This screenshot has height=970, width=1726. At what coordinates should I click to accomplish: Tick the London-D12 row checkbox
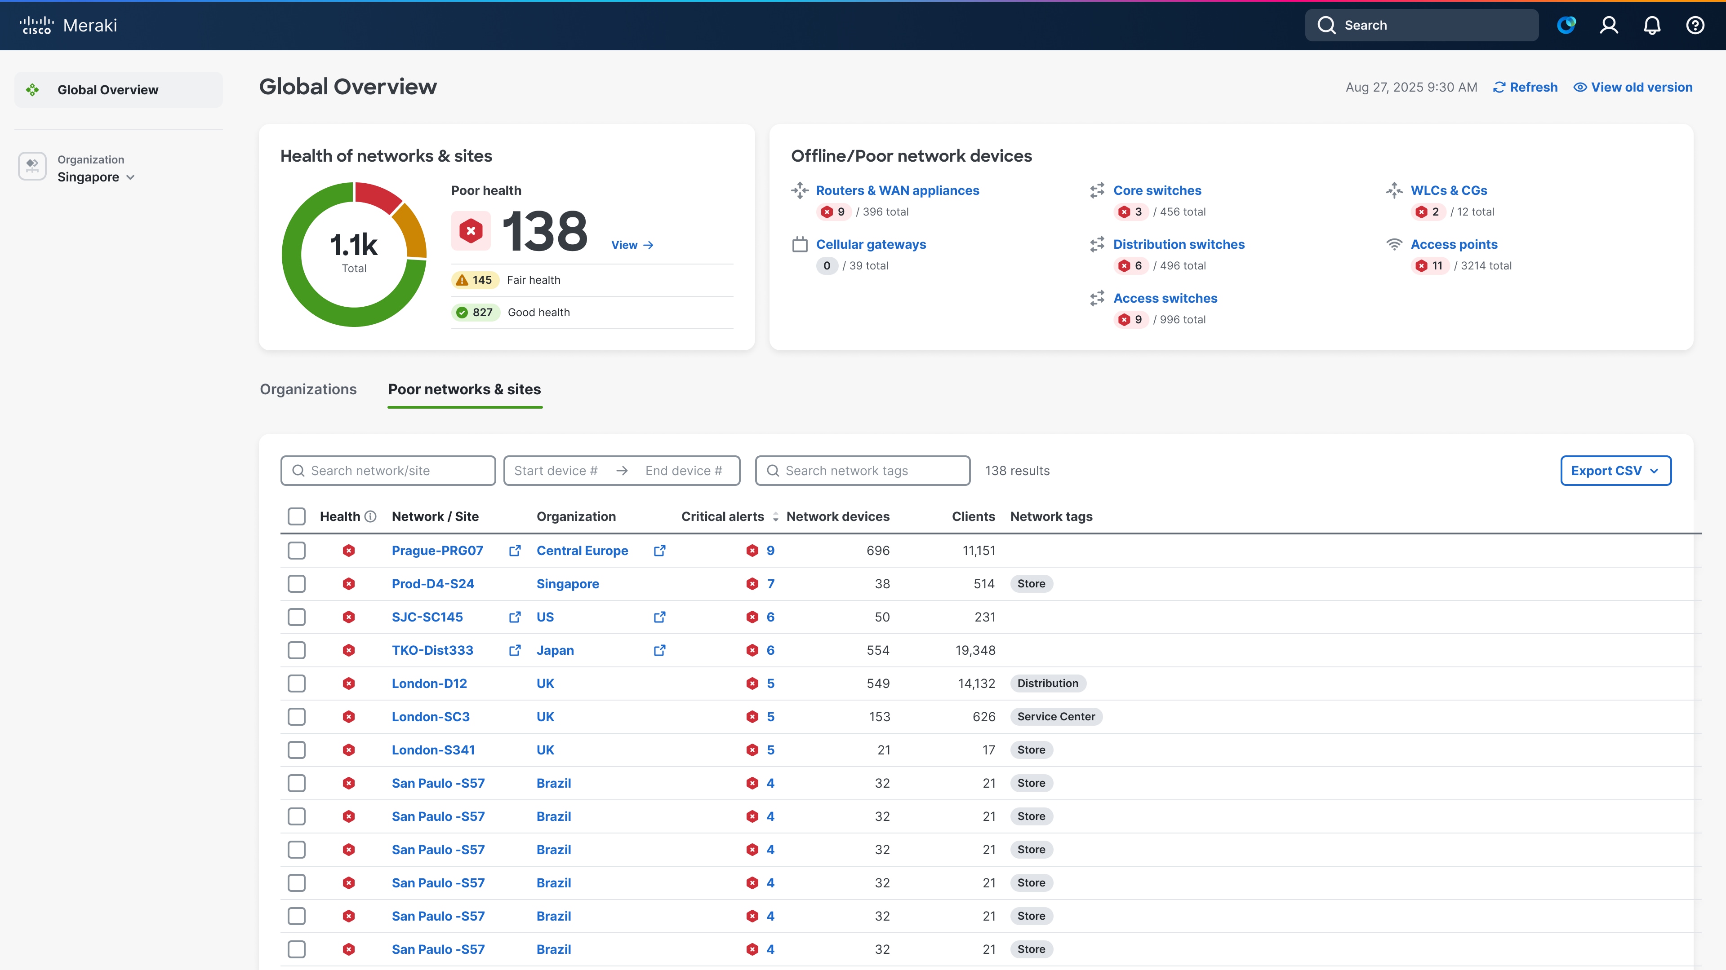pos(296,683)
